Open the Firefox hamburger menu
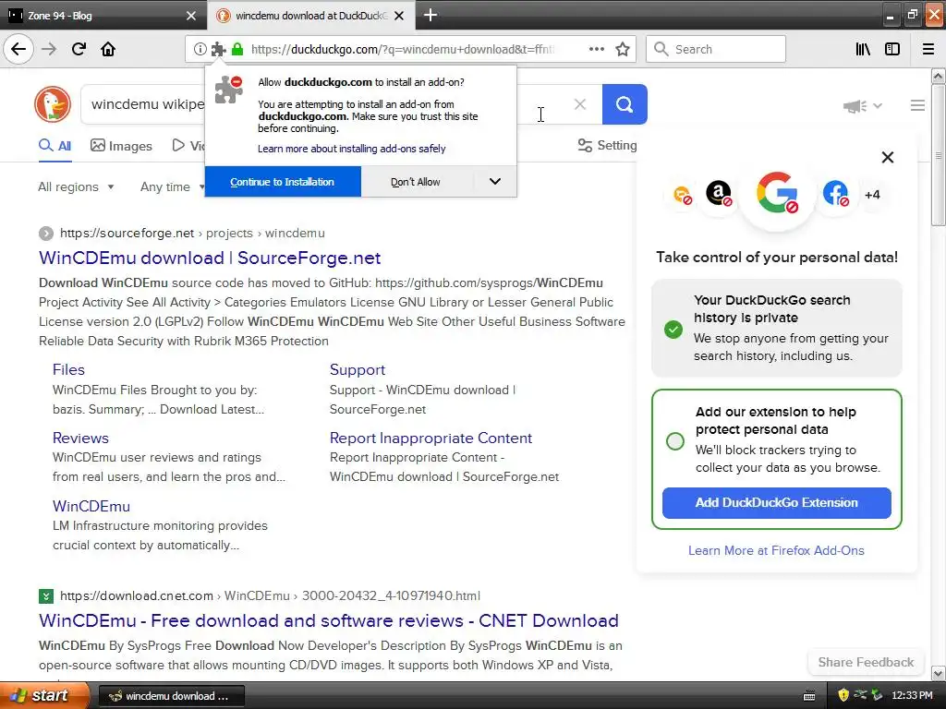 [928, 49]
